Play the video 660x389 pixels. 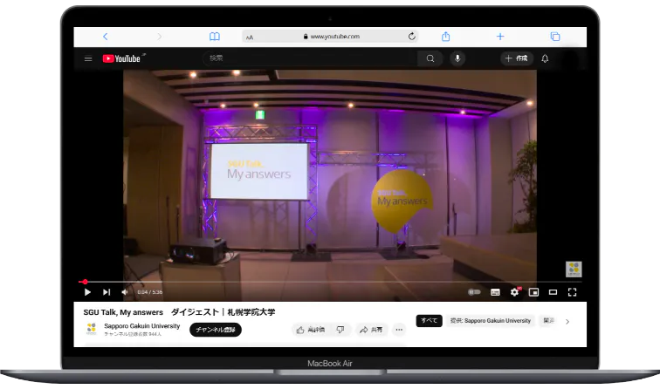[87, 292]
